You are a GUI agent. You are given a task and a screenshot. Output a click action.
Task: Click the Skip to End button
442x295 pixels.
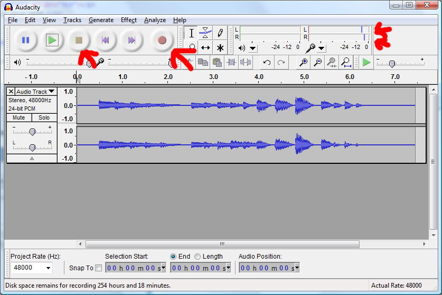point(131,40)
